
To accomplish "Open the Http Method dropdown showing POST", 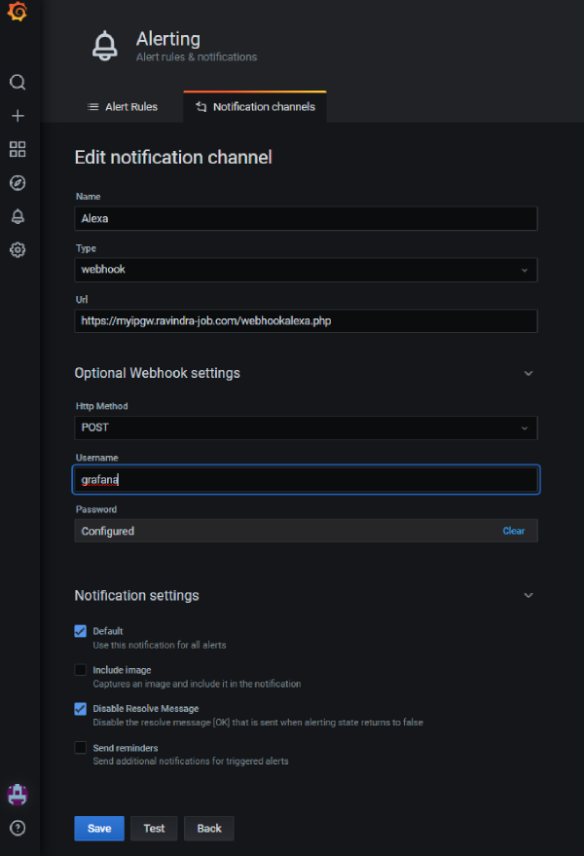I will (306, 428).
